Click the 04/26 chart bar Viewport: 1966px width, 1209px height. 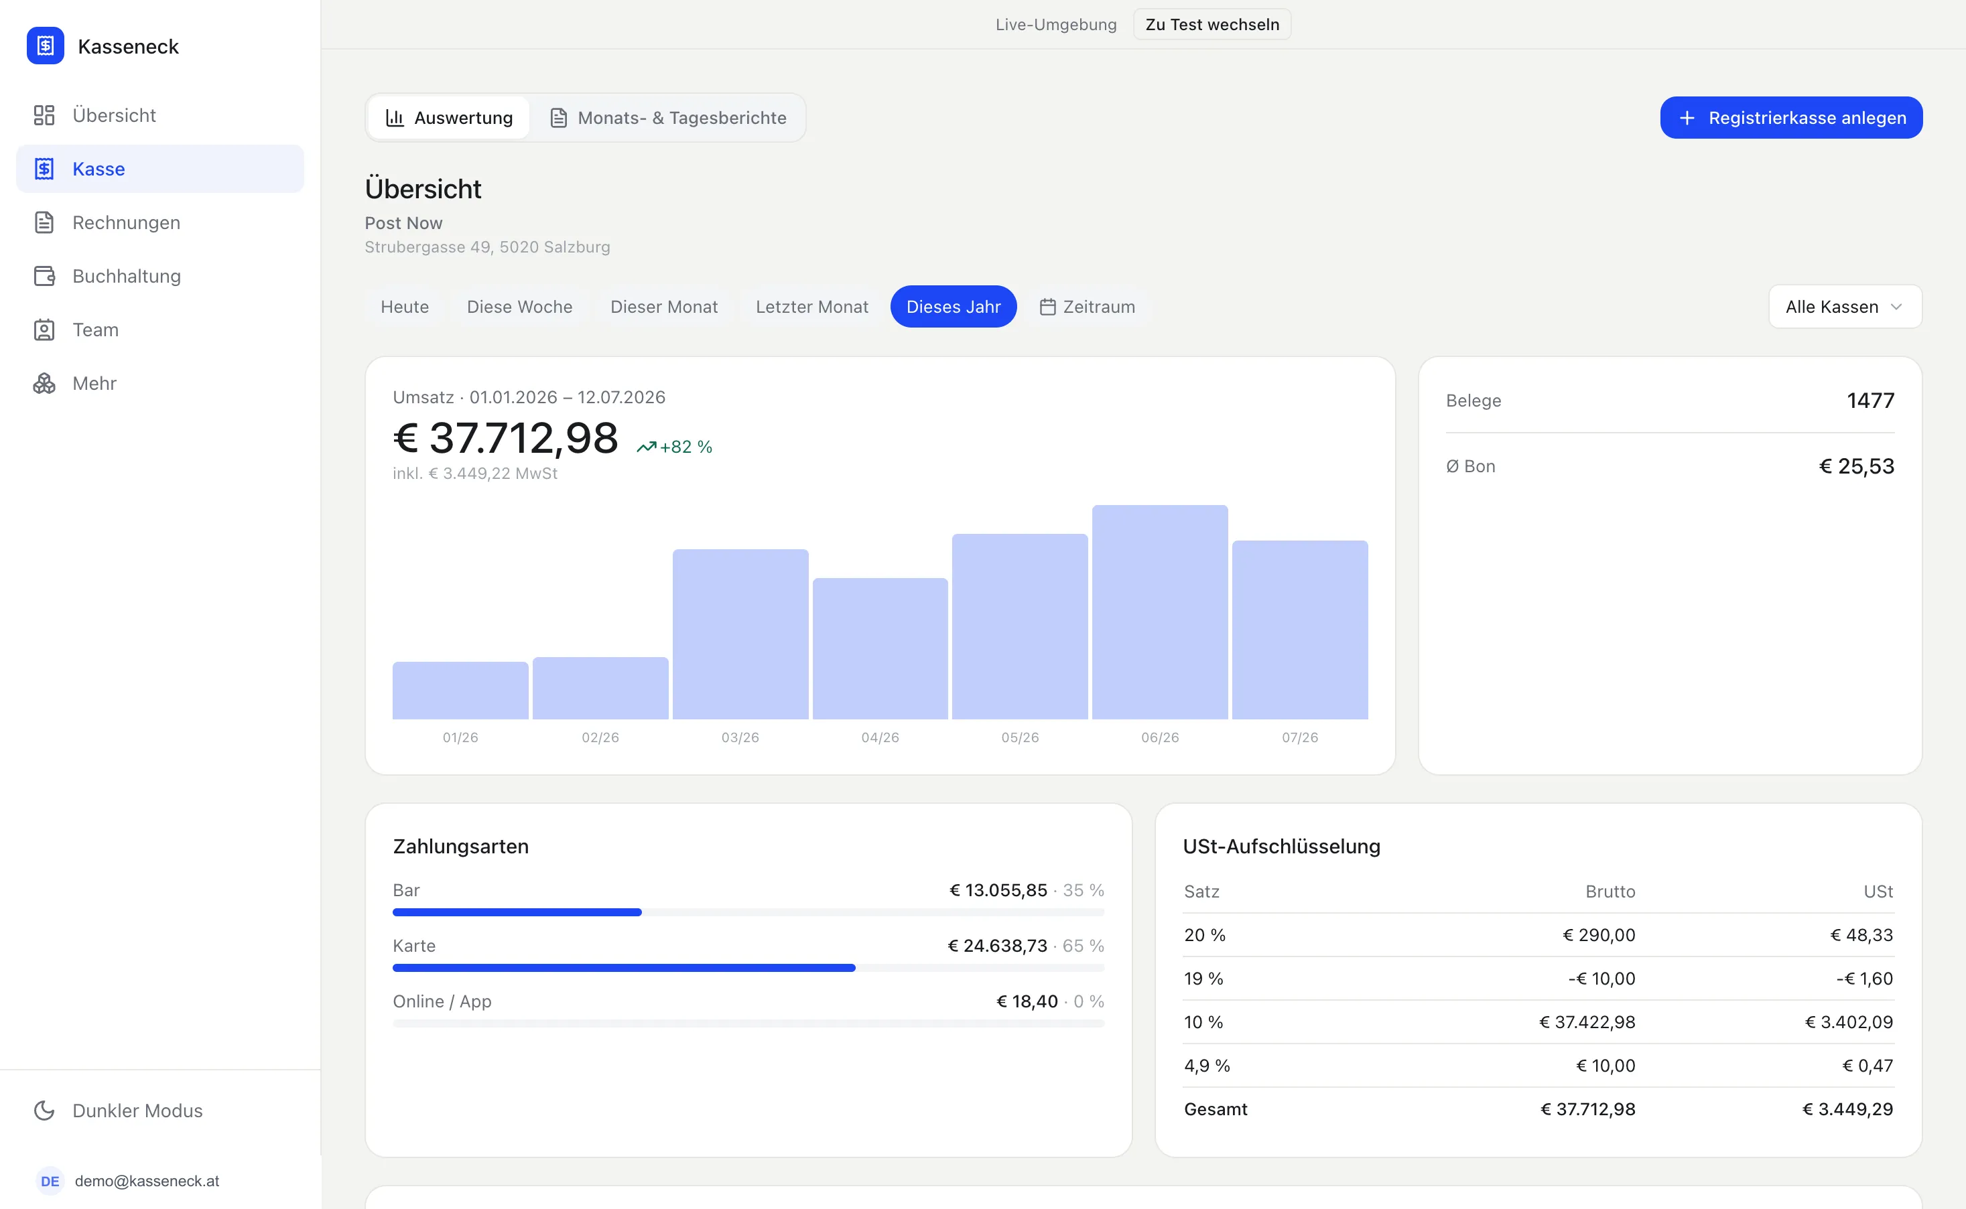[880, 648]
